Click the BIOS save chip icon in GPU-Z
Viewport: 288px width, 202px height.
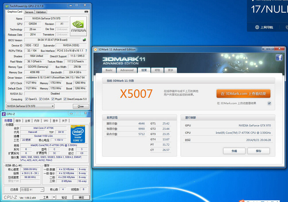coord(84,40)
